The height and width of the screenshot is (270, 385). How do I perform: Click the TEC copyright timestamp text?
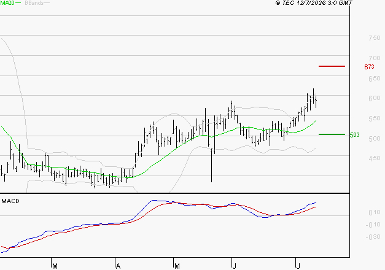click(x=314, y=3)
